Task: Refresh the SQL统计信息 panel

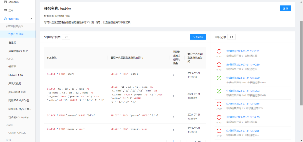Action: (x=66, y=37)
